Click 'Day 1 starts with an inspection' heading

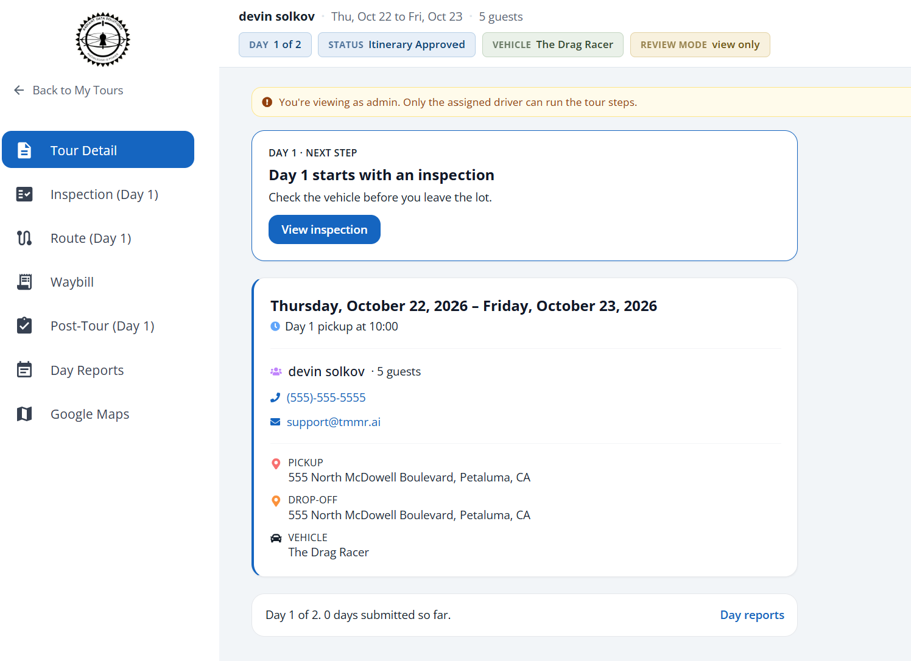click(382, 175)
